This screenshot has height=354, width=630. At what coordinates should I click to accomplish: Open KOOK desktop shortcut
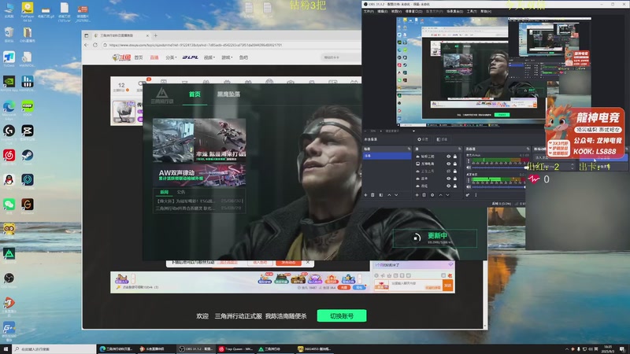pyautogui.click(x=28, y=106)
